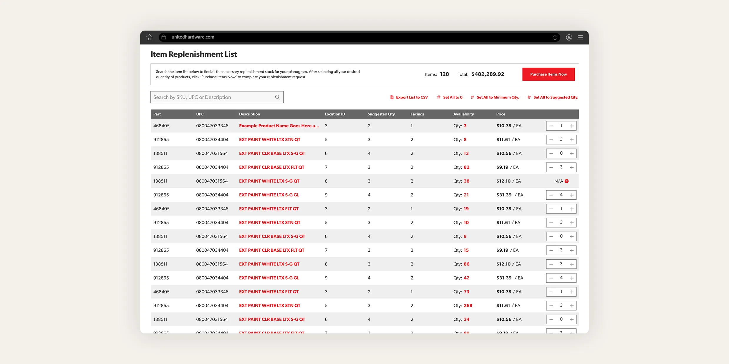Screen dimensions: 729x364
Task: Increase quantity for item with availability Qty: 8 at $11.61
Action: pos(572,140)
